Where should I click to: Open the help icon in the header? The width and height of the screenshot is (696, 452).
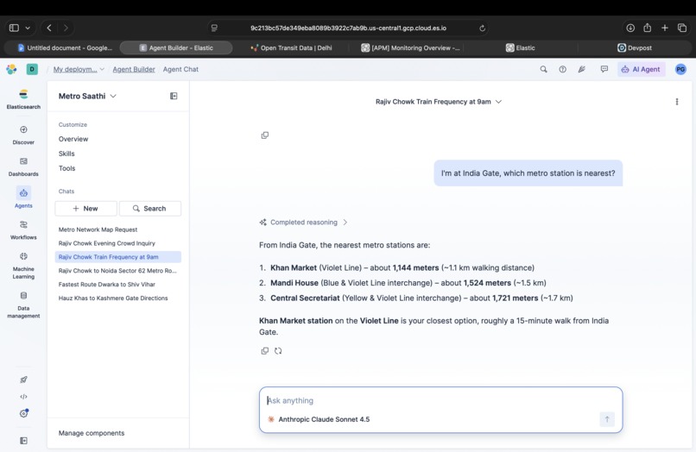tap(562, 69)
